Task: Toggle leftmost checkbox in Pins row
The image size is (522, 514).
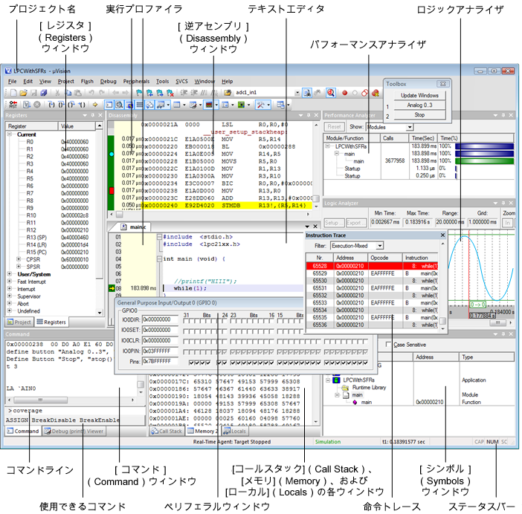Action: pos(191,362)
